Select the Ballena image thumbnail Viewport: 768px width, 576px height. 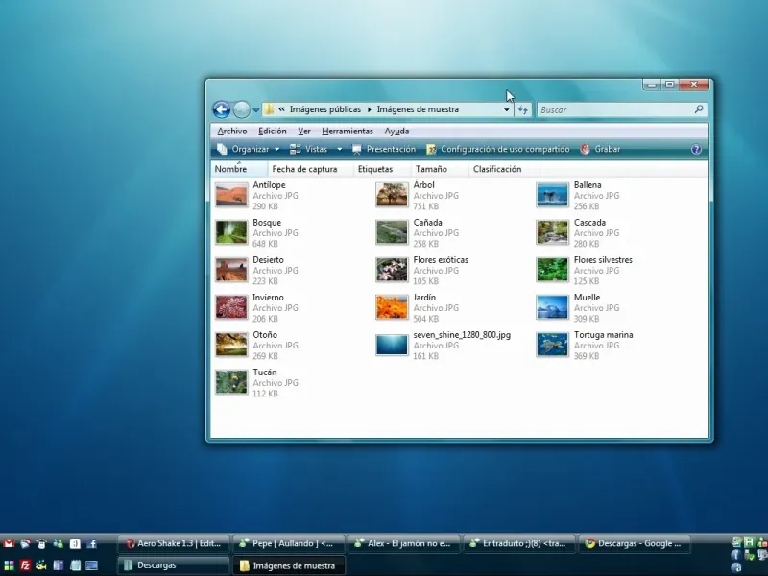[552, 195]
